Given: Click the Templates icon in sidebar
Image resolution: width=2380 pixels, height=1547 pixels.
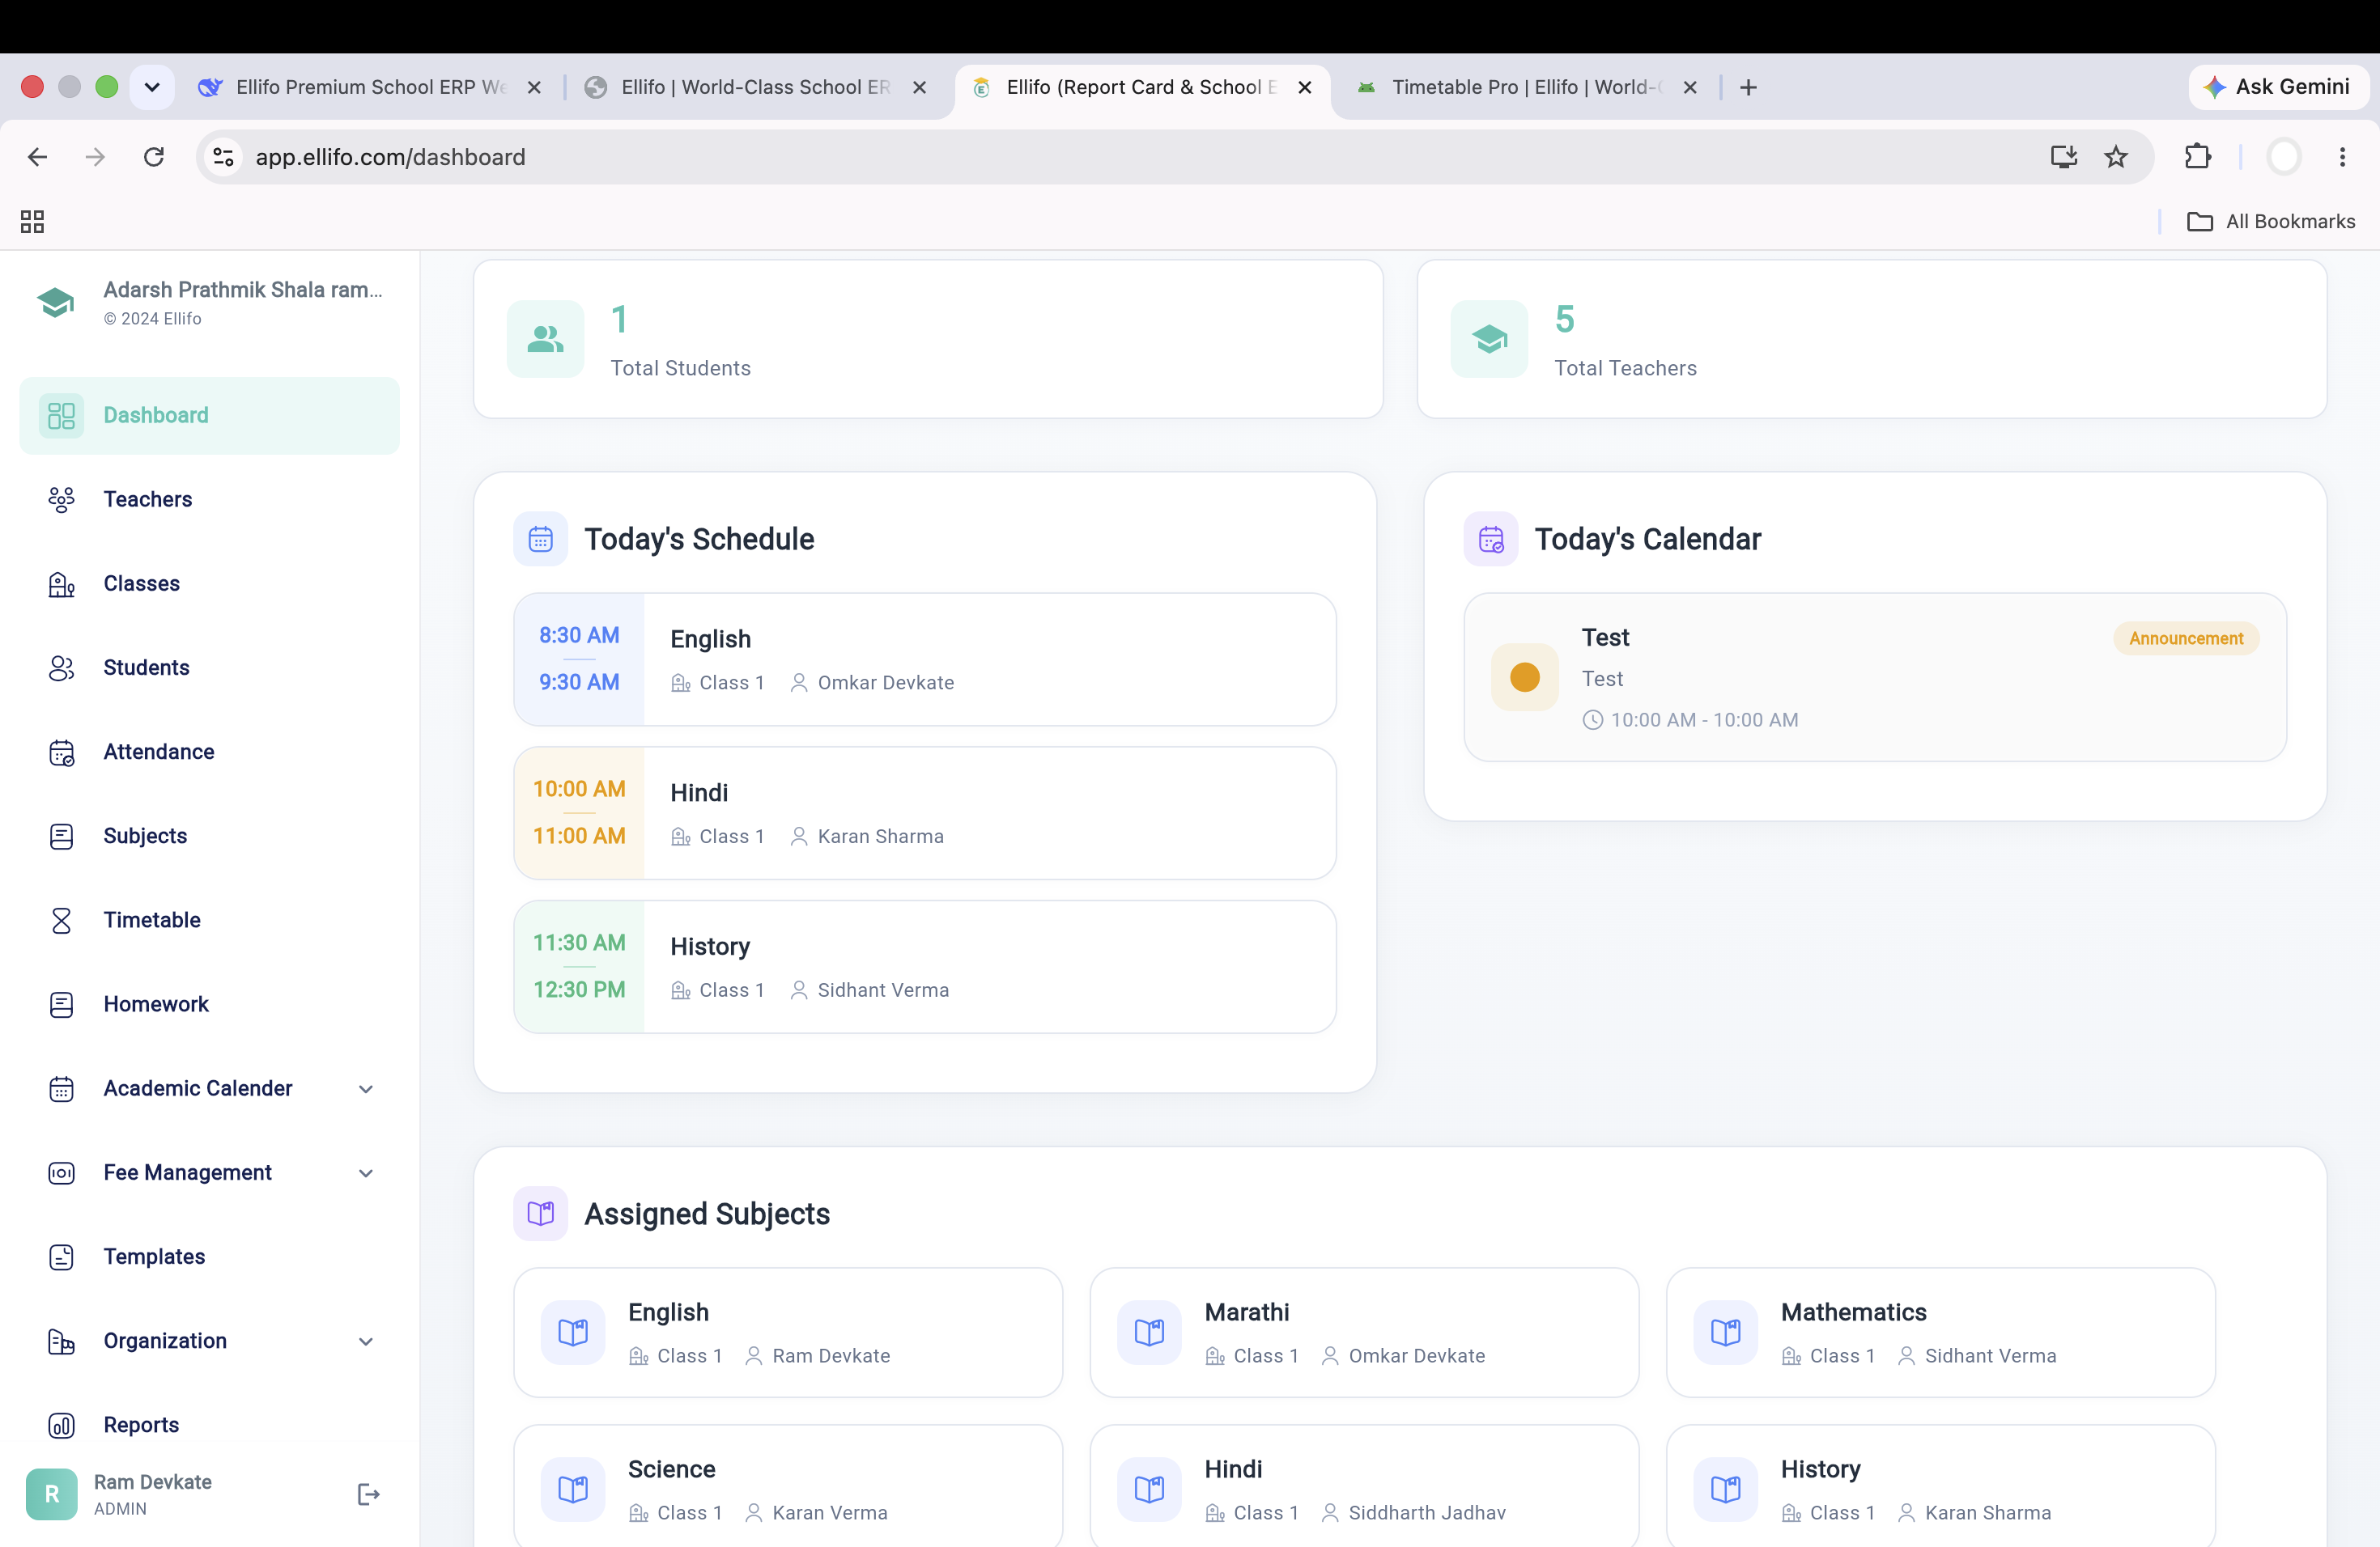Looking at the screenshot, I should click(61, 1257).
